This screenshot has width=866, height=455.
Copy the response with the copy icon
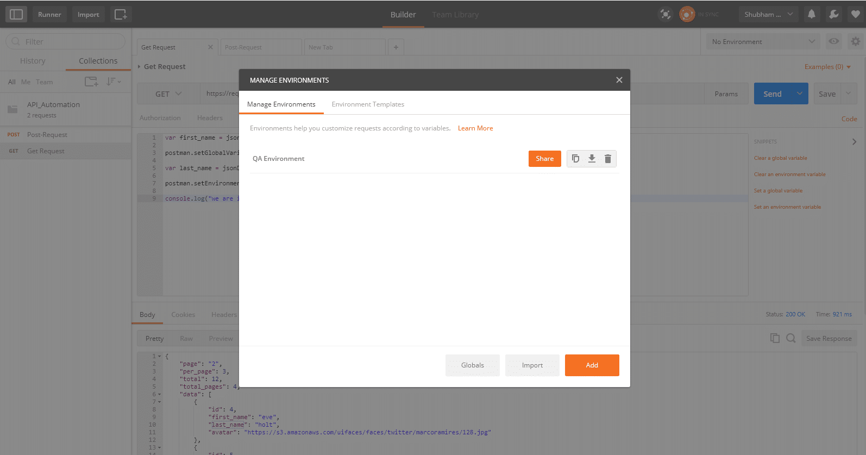tap(775, 338)
